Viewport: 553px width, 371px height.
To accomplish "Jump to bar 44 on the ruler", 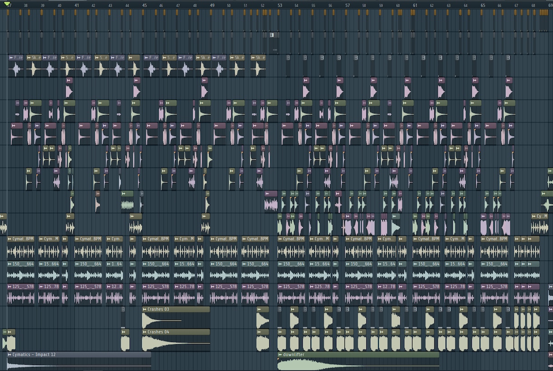I will (127, 5).
